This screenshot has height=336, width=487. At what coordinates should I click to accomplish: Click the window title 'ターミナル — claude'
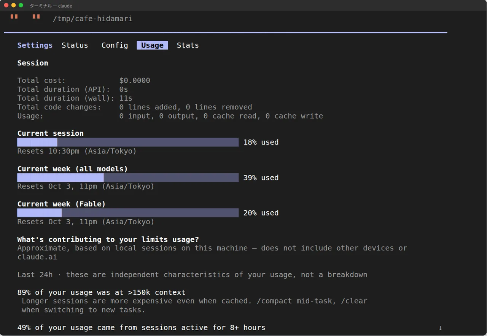click(x=51, y=6)
